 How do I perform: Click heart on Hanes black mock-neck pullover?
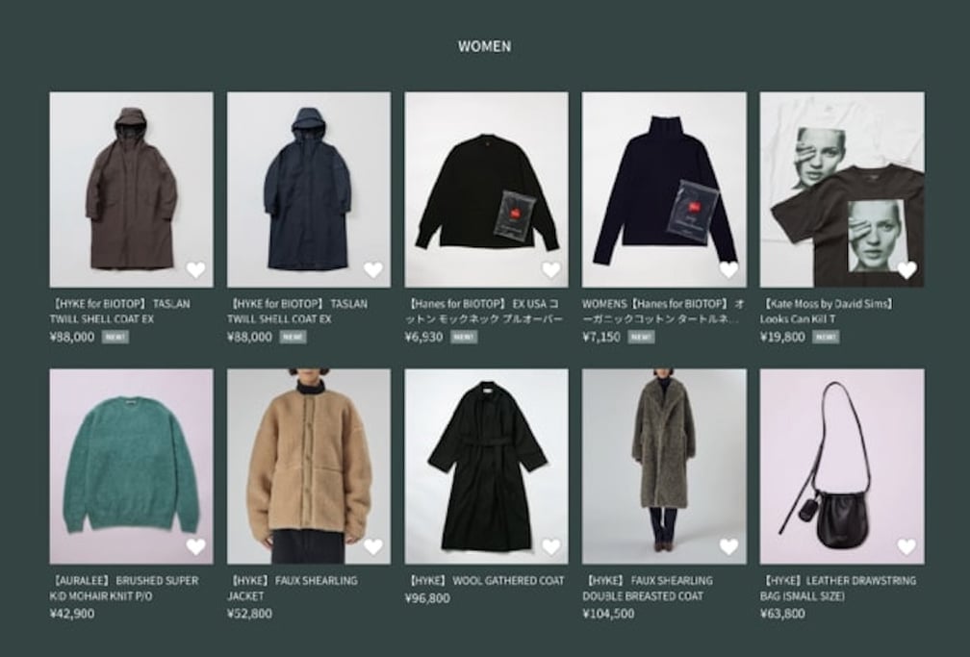coord(550,269)
